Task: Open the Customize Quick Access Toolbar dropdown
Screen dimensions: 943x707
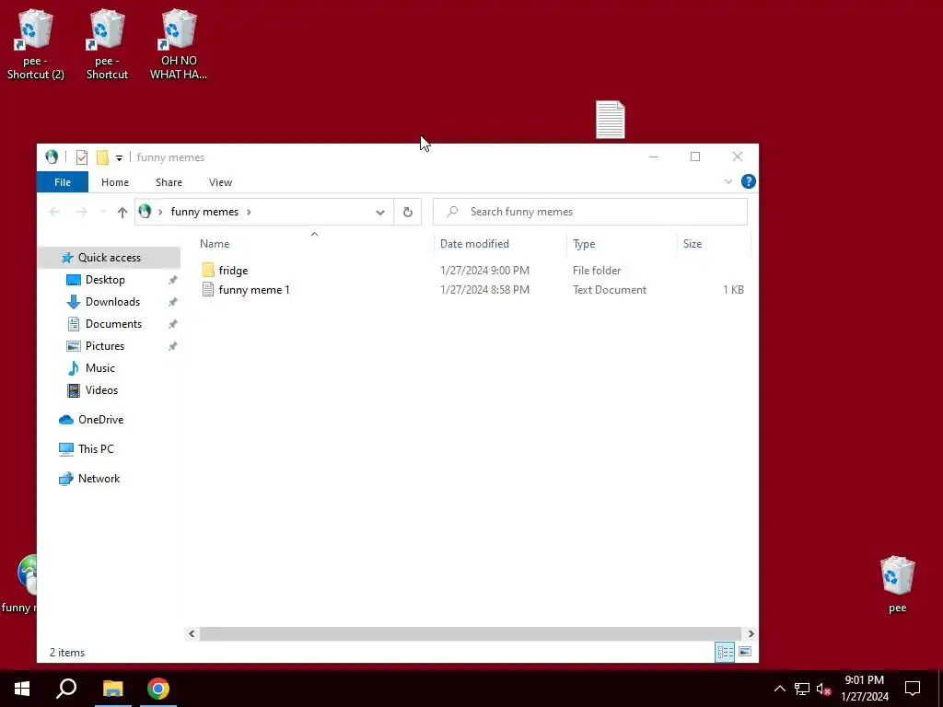Action: (x=119, y=158)
